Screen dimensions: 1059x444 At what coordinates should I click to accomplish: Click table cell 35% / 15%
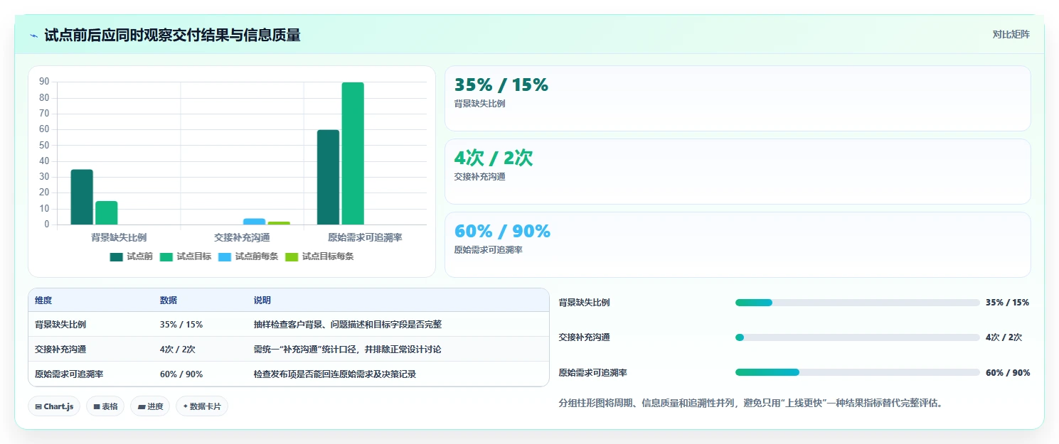(181, 325)
